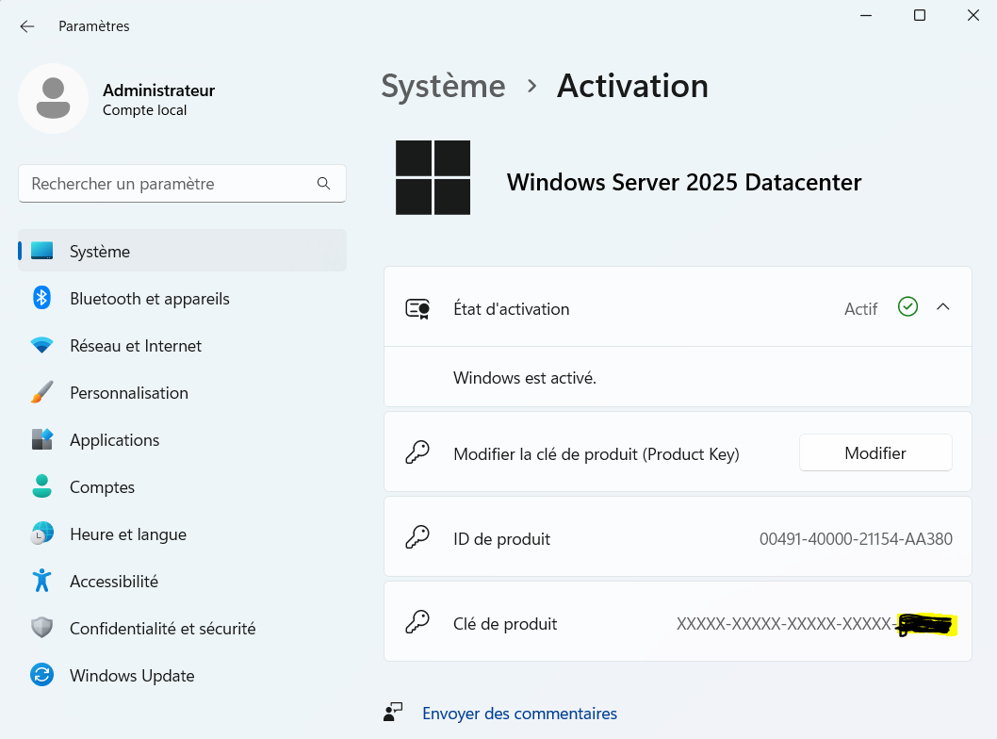This screenshot has width=997, height=739.
Task: Click the Bluetooth et appareils icon
Action: 41,299
